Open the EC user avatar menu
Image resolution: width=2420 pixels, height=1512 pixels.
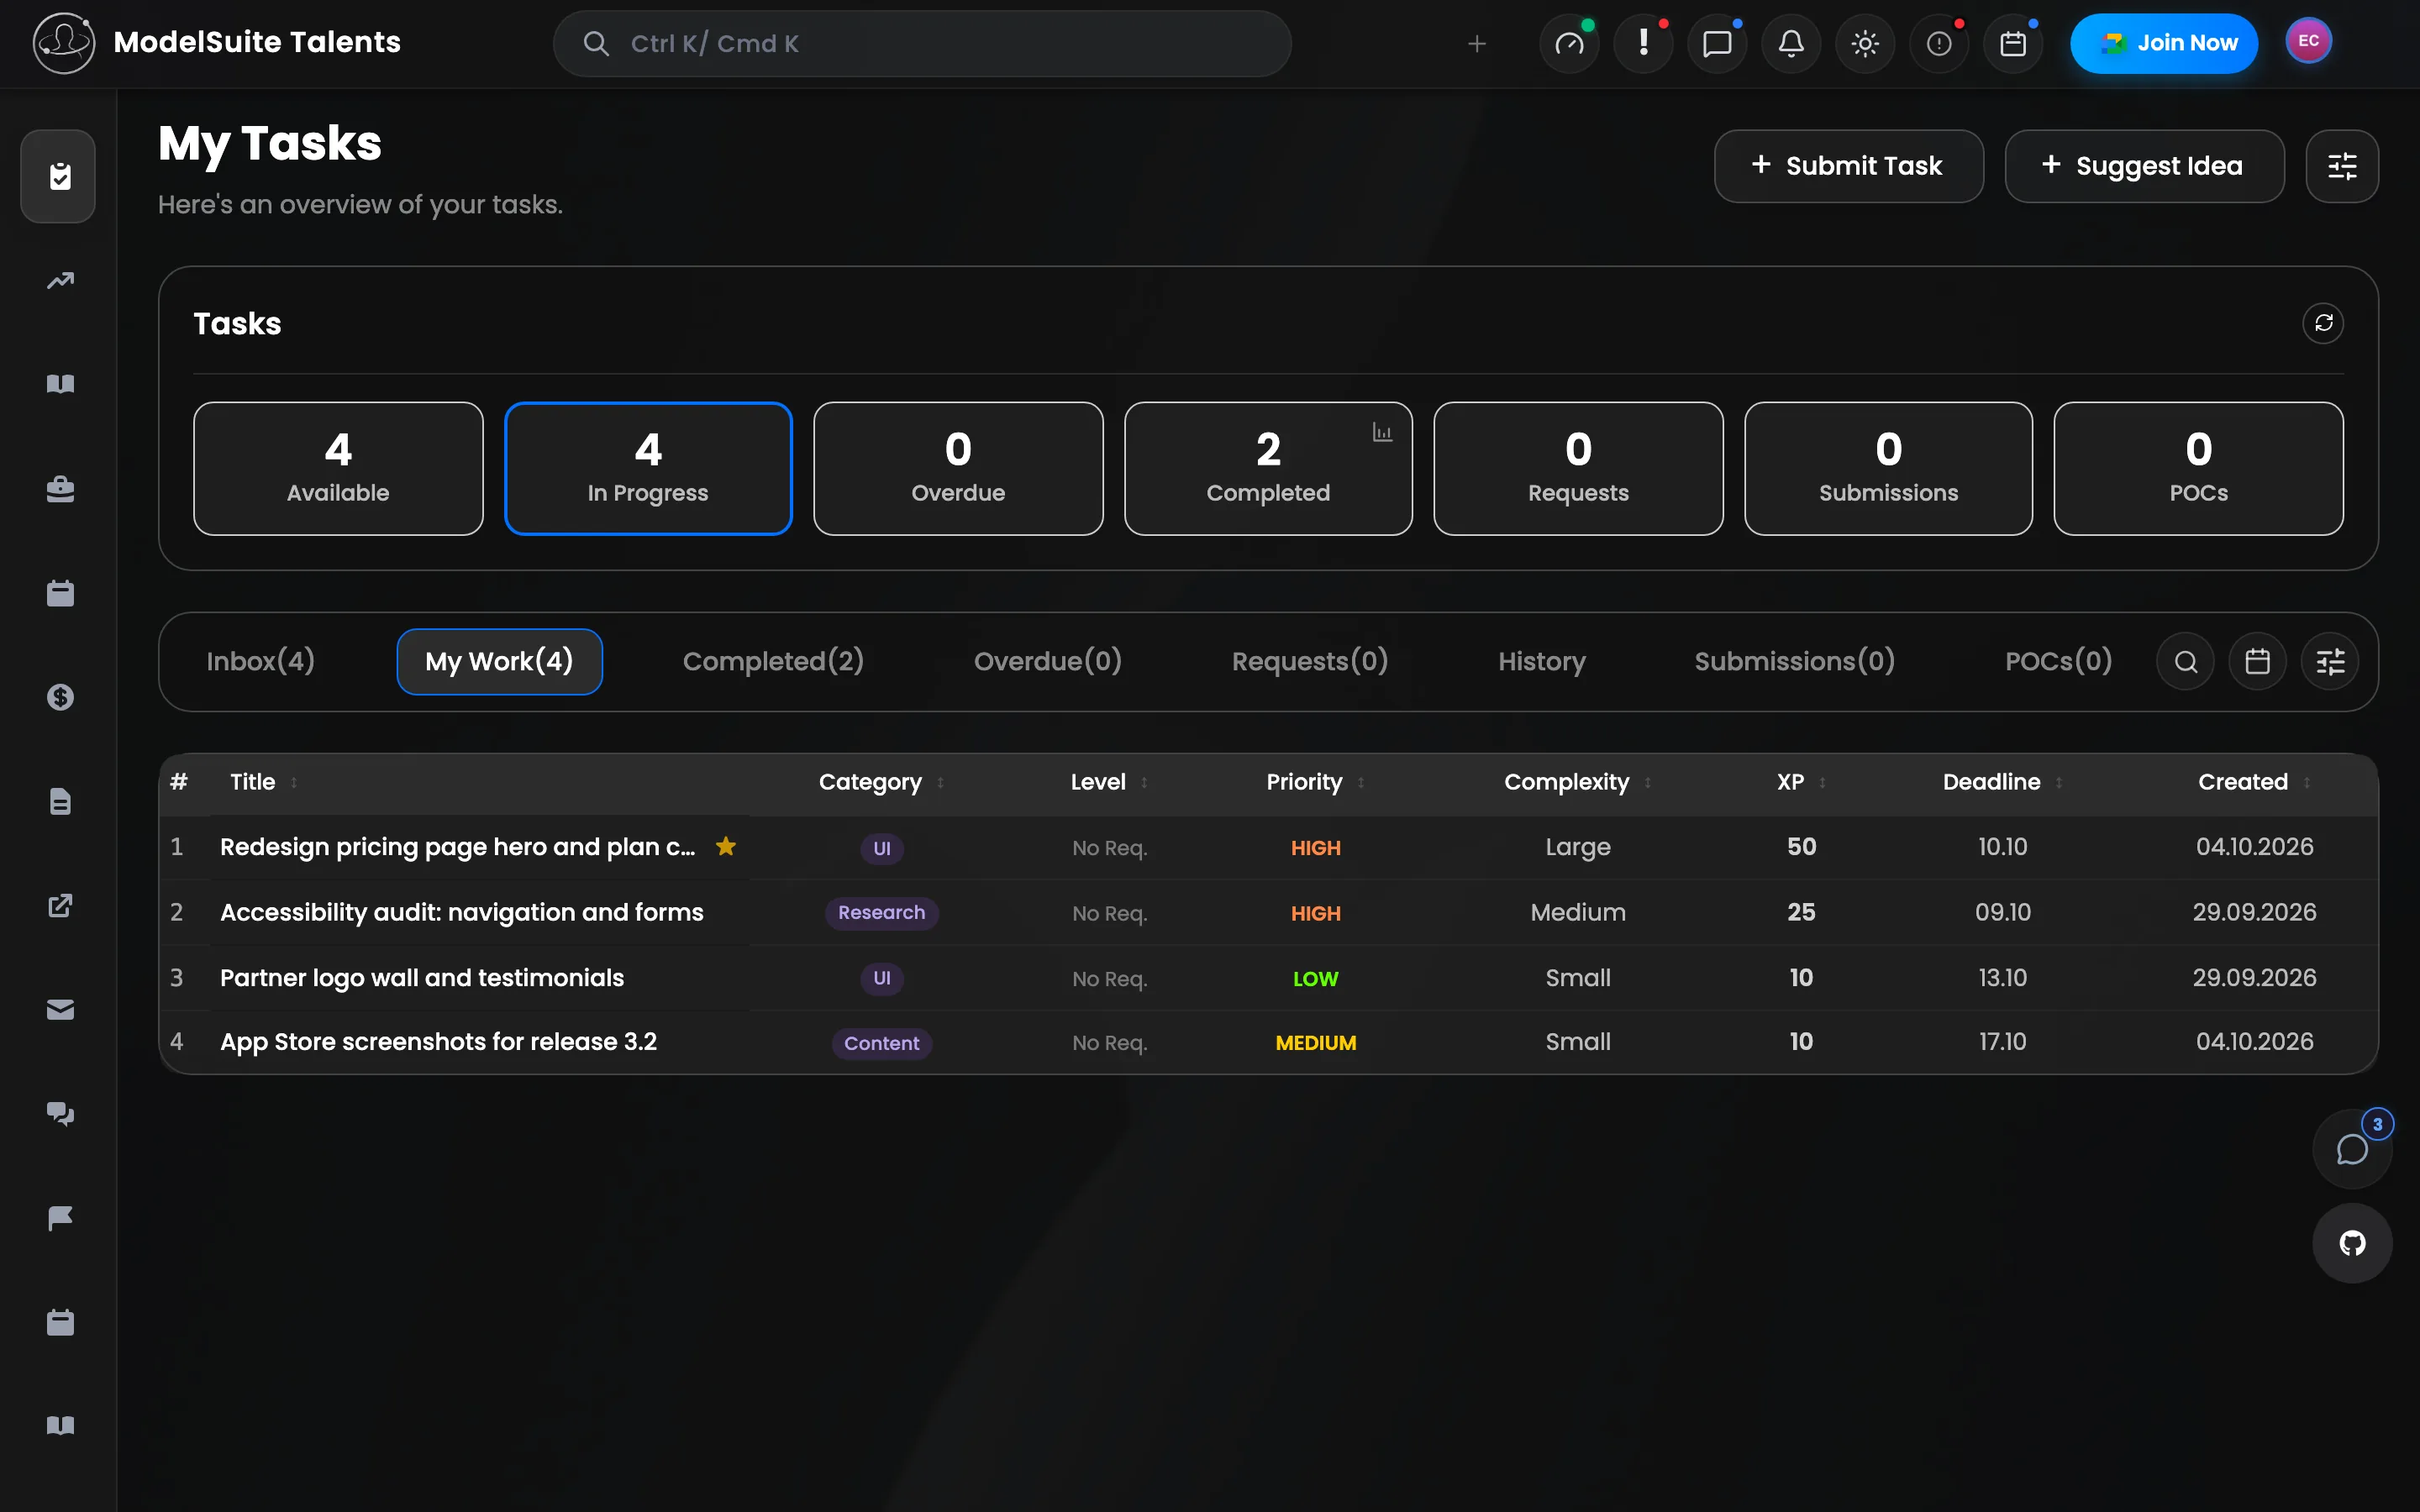(2308, 42)
